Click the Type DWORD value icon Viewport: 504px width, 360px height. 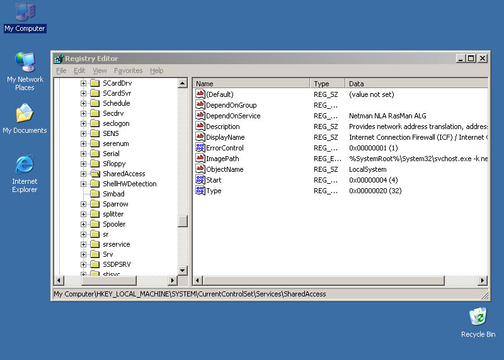tap(200, 191)
